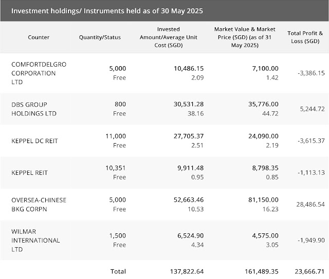
Task: Click quantity 10,351 for Keppel REIT
Action: pyautogui.click(x=116, y=168)
